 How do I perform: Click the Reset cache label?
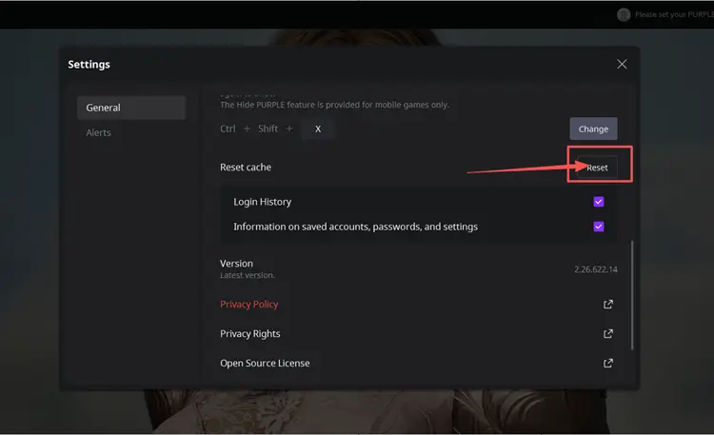(246, 168)
